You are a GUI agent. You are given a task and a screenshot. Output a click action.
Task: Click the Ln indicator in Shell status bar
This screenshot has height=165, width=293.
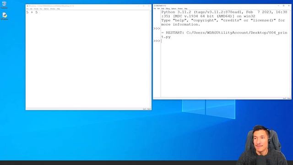pos(284,99)
